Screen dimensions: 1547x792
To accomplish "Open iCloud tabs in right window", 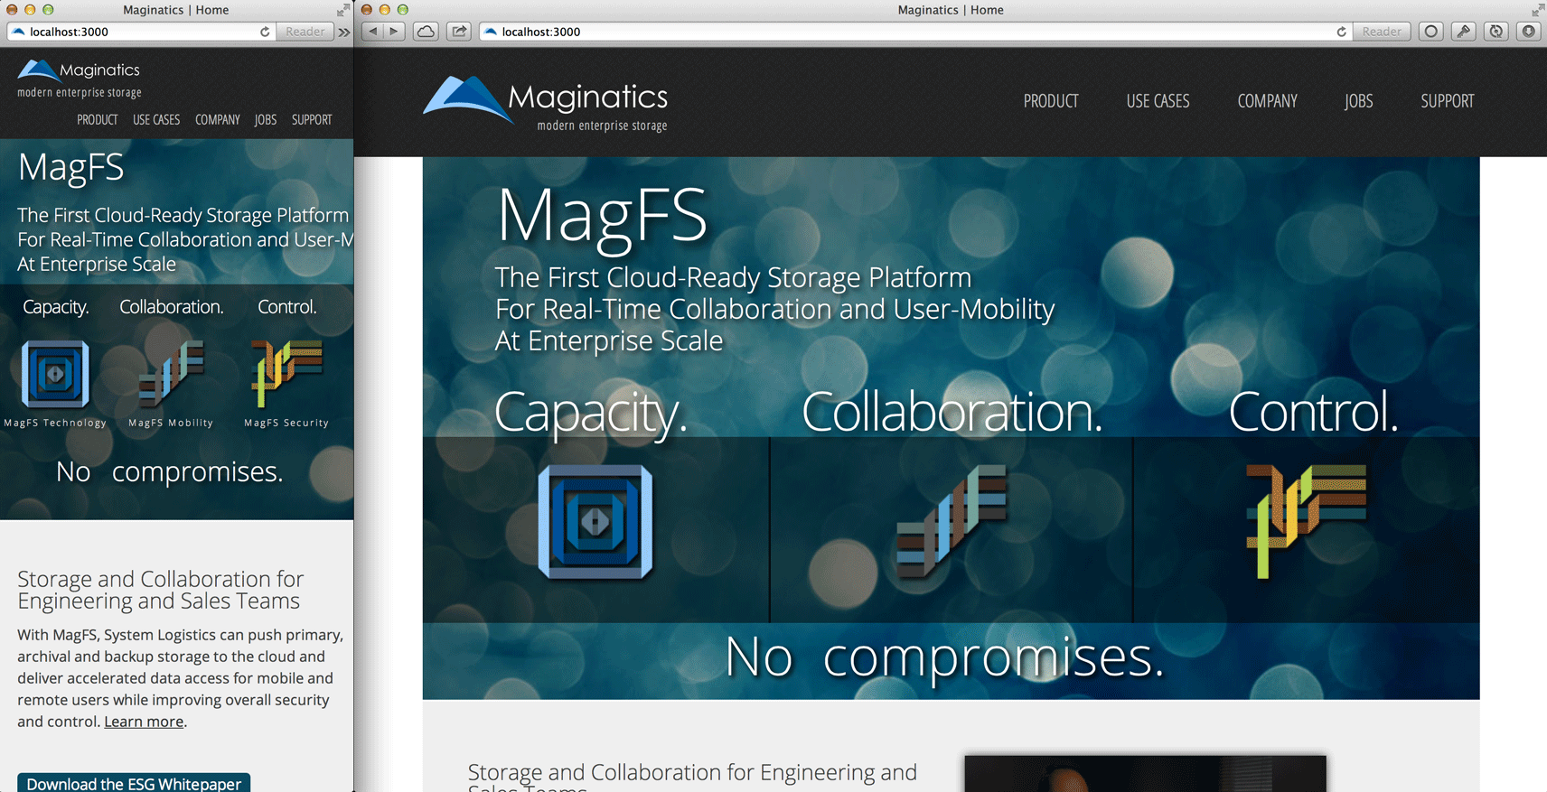I will tap(426, 32).
